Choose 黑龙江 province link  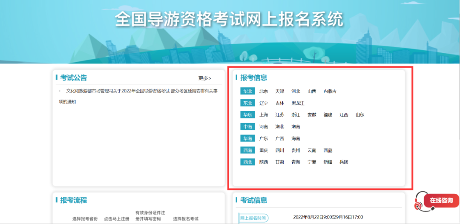[298, 103]
